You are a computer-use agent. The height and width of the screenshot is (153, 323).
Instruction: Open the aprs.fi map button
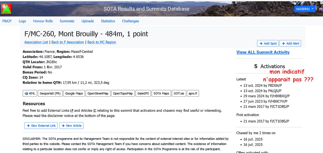pos(193,93)
